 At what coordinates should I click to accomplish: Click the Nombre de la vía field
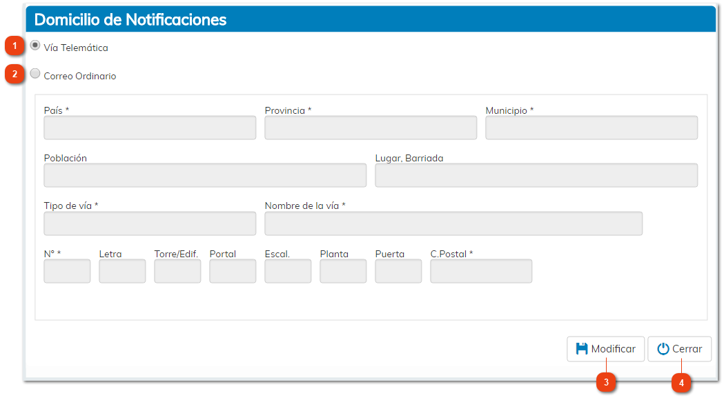tap(453, 223)
